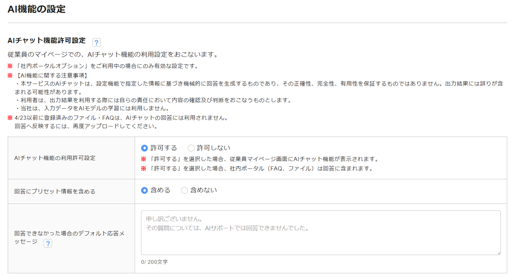Click the 【AI機能に関する注意事項】 note heading

[x=52, y=76]
